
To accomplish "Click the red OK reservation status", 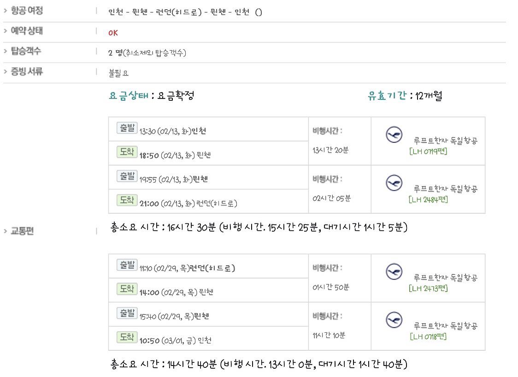I will click(113, 33).
